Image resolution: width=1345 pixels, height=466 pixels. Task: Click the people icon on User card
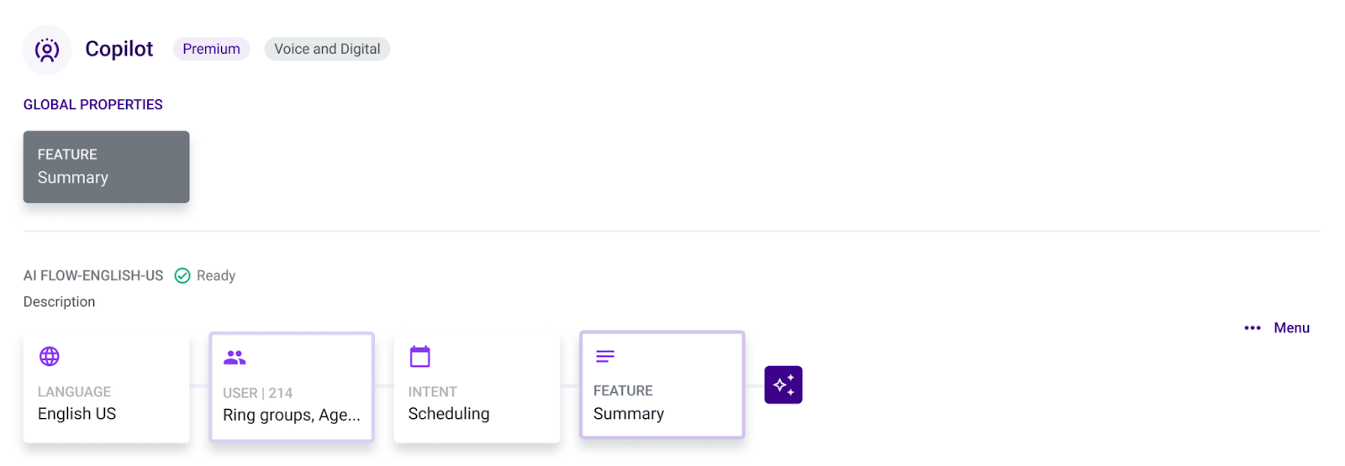(x=235, y=358)
